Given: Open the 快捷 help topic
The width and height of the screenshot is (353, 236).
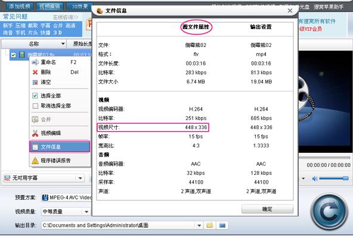Looking at the screenshot, I should pos(45,33).
